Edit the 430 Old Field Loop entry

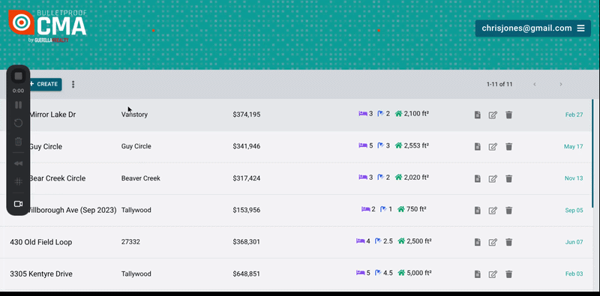point(493,242)
